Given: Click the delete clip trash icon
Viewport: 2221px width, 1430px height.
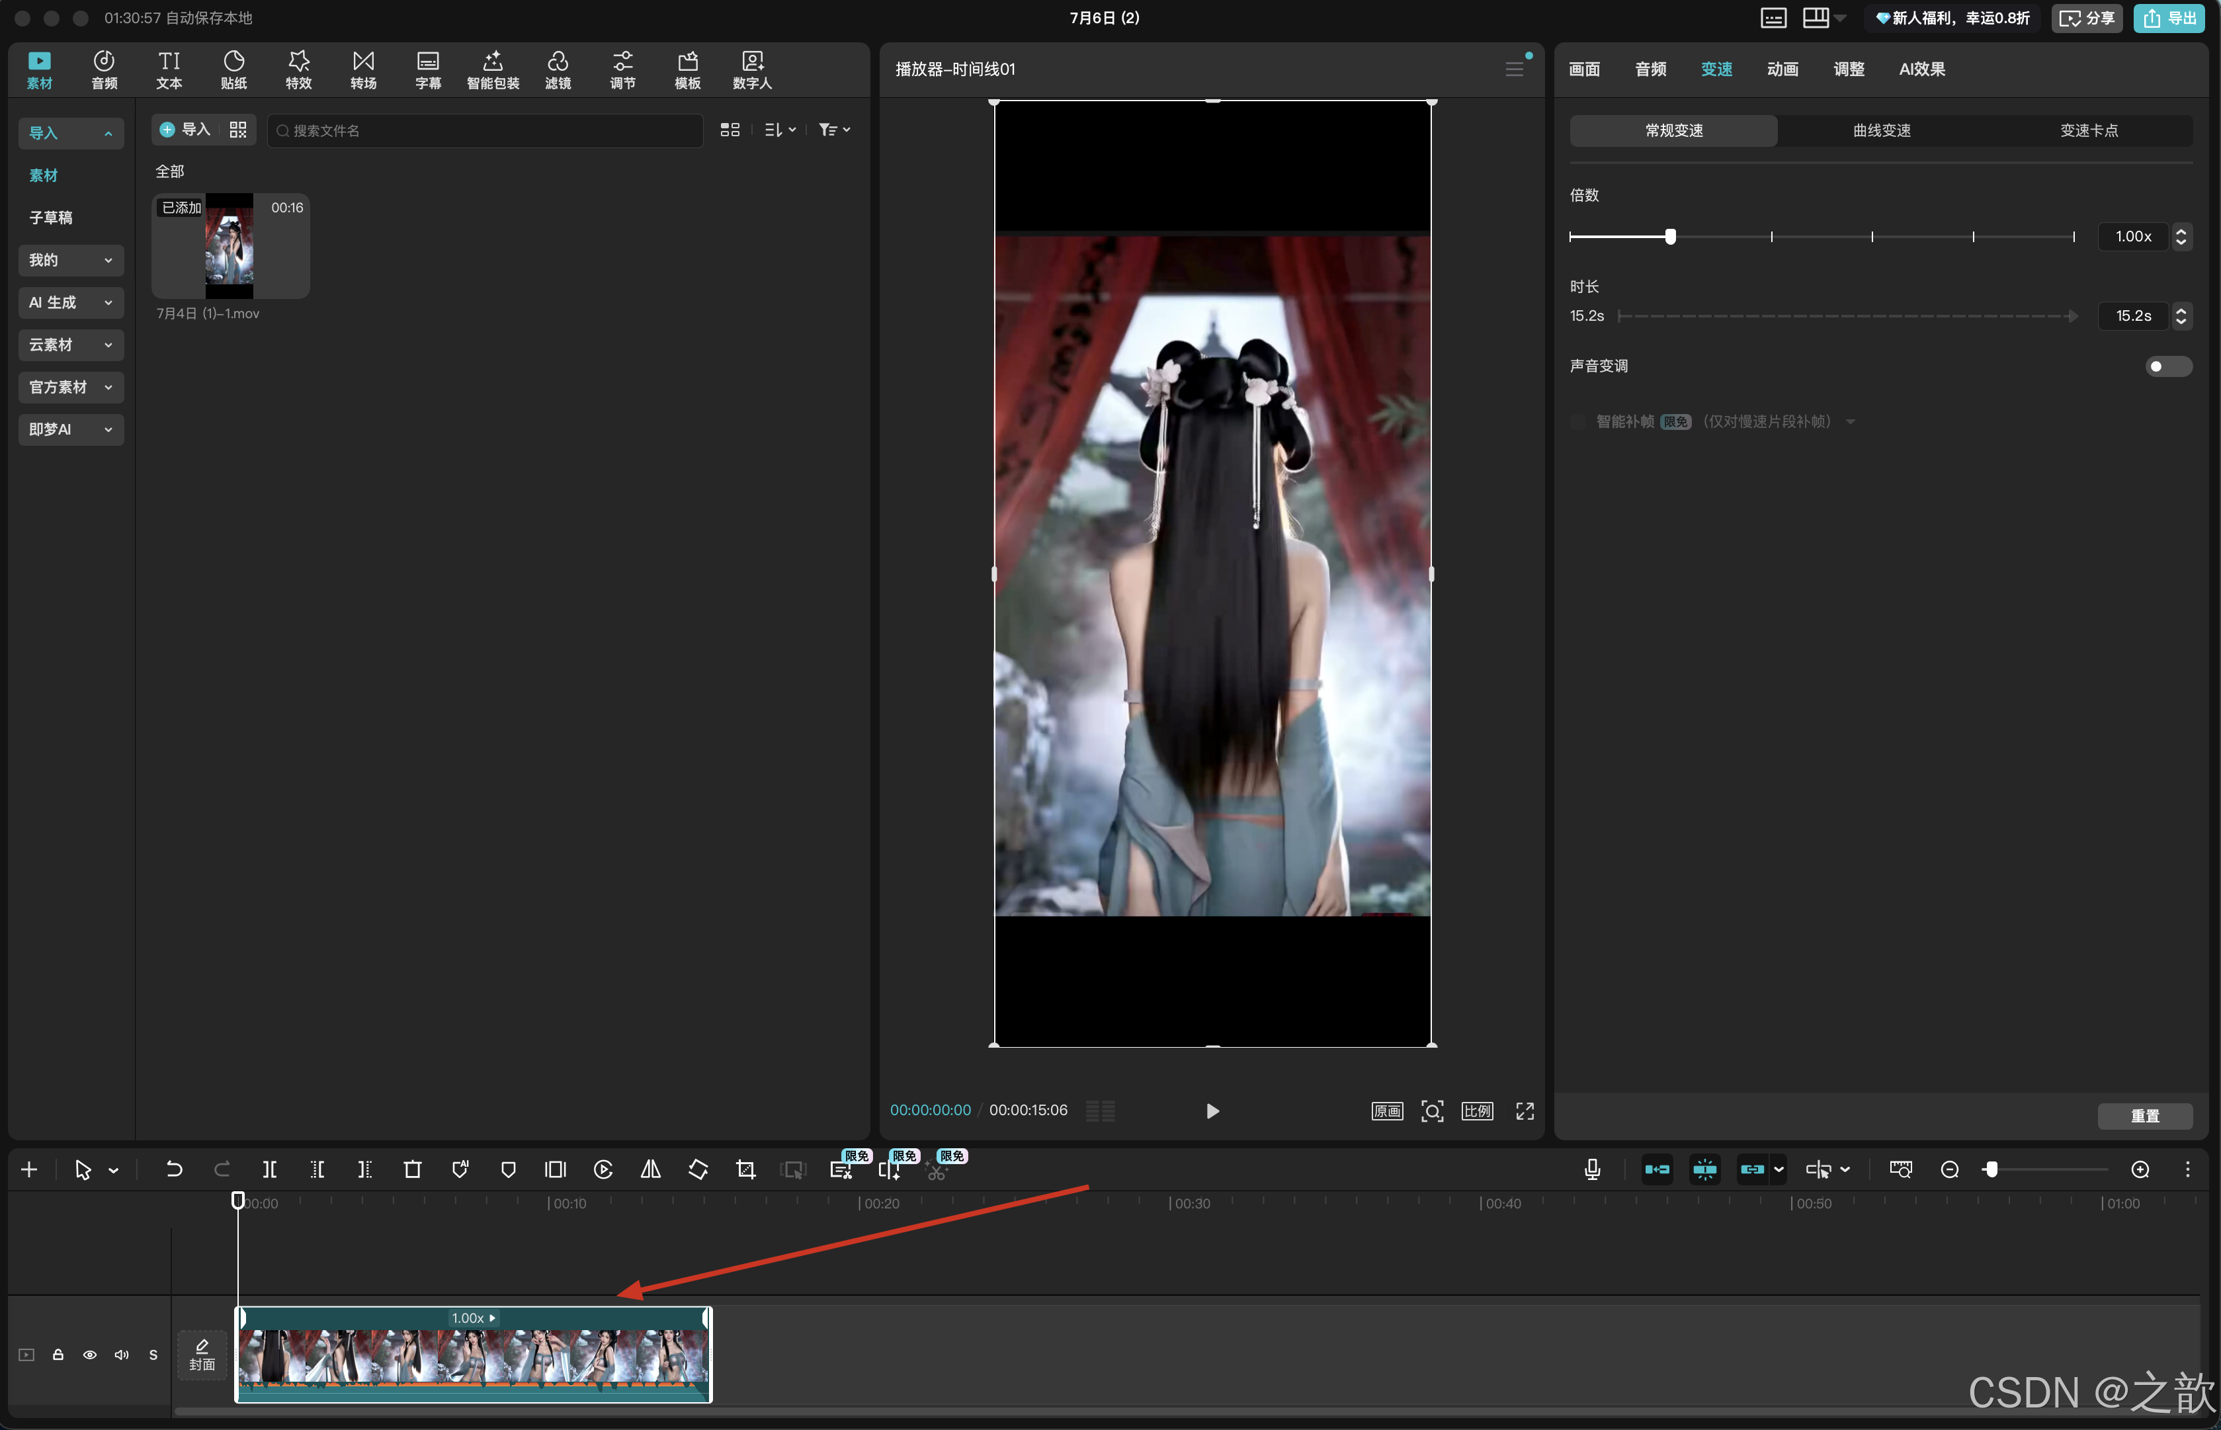Looking at the screenshot, I should point(412,1169).
